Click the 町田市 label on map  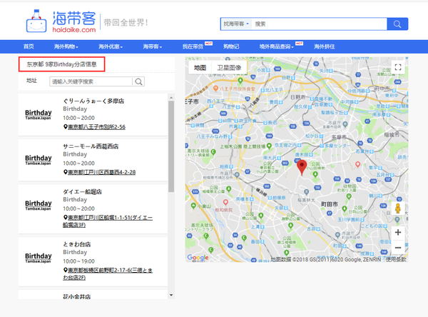point(330,204)
